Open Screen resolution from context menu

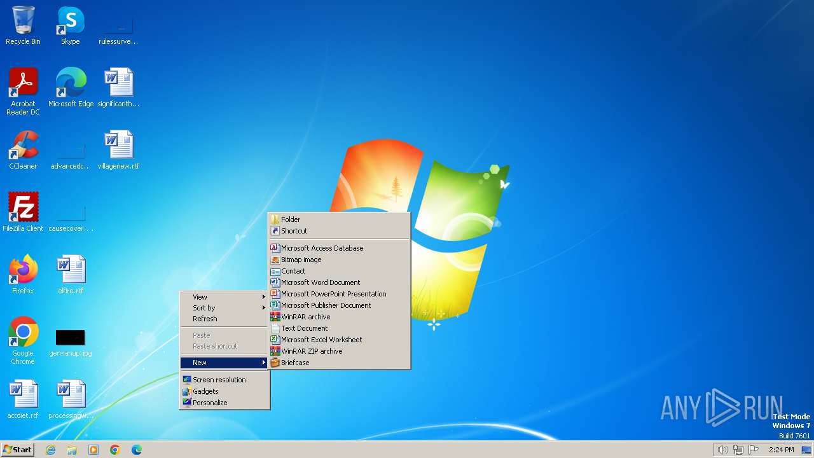pyautogui.click(x=224, y=380)
